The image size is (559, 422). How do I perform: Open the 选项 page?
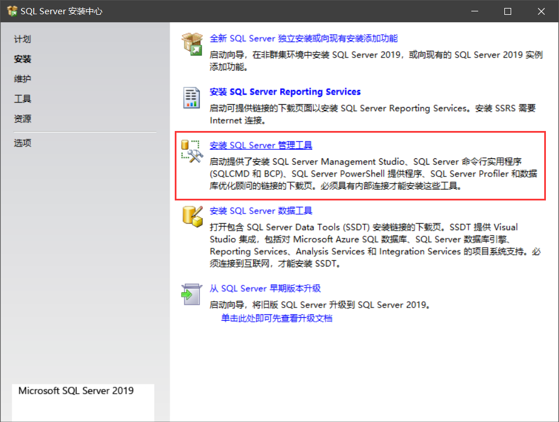[x=22, y=143]
